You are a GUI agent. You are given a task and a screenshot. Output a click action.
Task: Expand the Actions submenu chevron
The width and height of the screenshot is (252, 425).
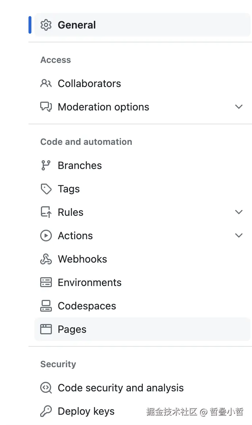(239, 236)
